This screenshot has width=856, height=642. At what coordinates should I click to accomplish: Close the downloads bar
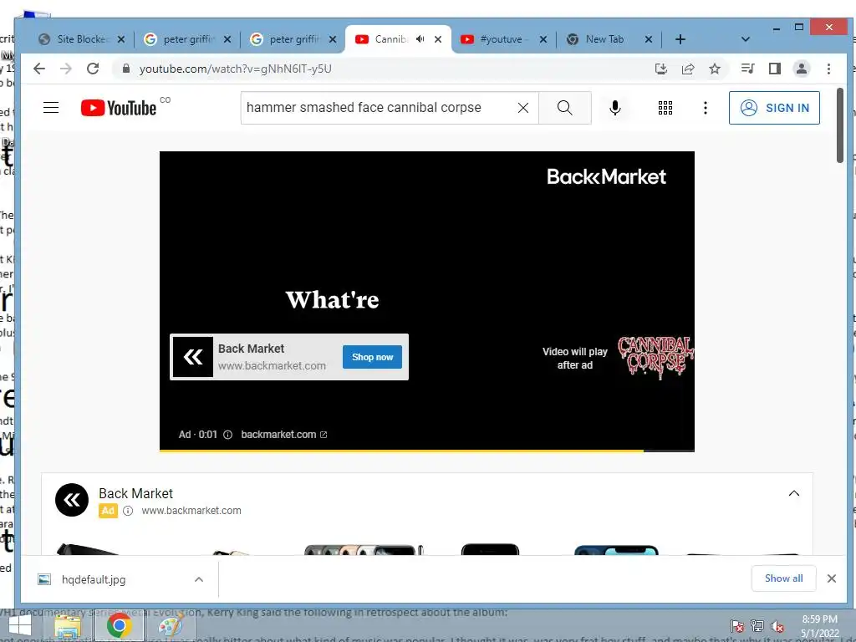pyautogui.click(x=832, y=578)
